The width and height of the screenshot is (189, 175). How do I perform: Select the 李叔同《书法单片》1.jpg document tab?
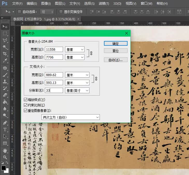[x=44, y=19]
